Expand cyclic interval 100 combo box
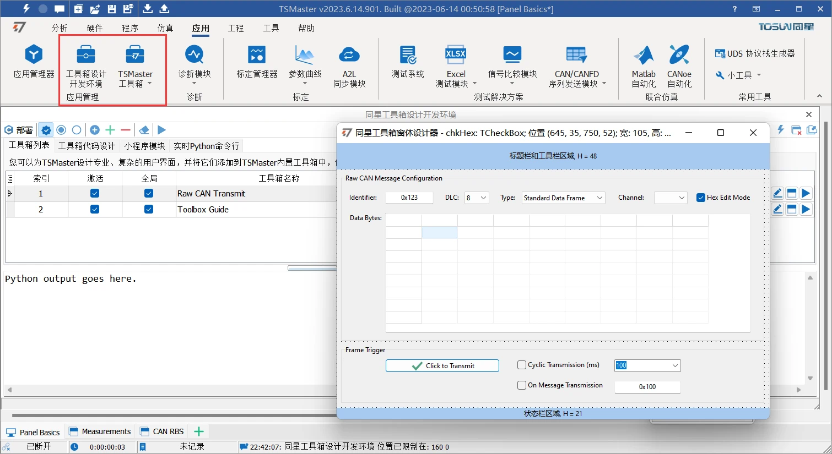Viewport: 832px width, 454px height. [x=675, y=365]
